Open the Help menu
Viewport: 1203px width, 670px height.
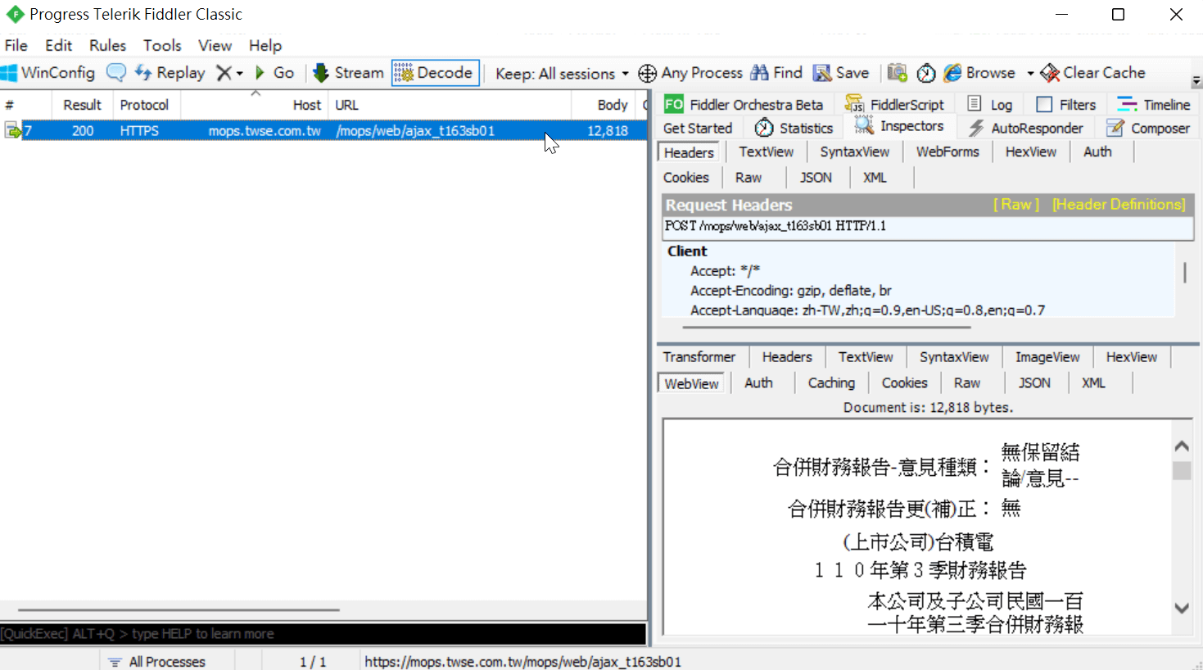tap(265, 46)
